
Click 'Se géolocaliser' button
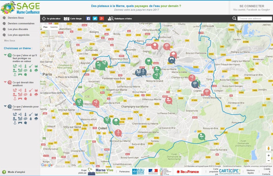(51, 19)
